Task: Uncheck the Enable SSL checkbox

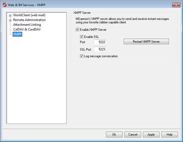Action: click(x=82, y=37)
